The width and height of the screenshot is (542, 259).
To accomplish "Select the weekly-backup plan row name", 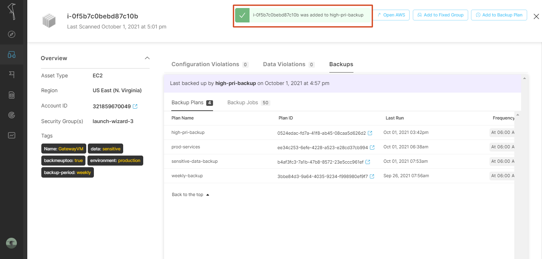I will (187, 176).
